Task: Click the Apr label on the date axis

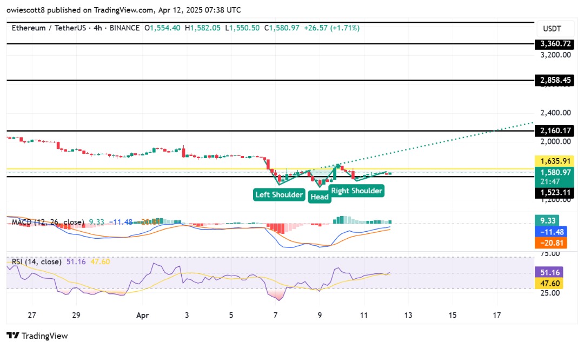Action: tap(143, 315)
